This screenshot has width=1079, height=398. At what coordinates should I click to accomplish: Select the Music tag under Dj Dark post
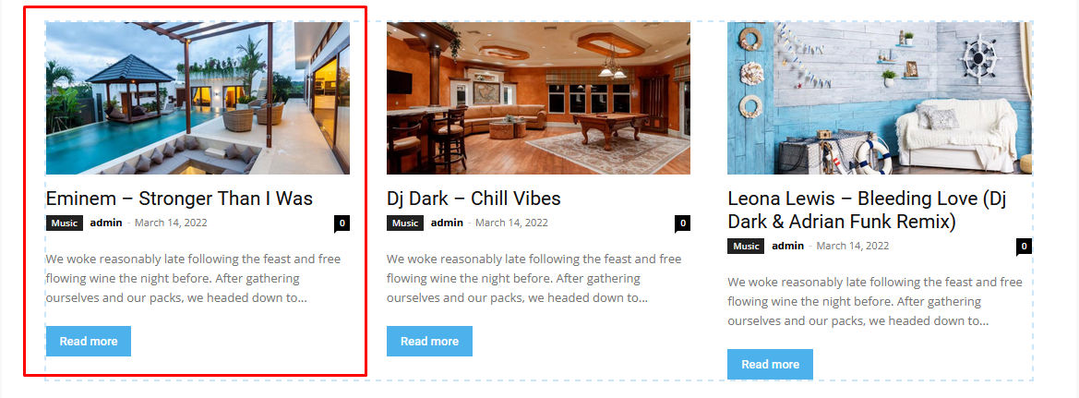tap(405, 223)
